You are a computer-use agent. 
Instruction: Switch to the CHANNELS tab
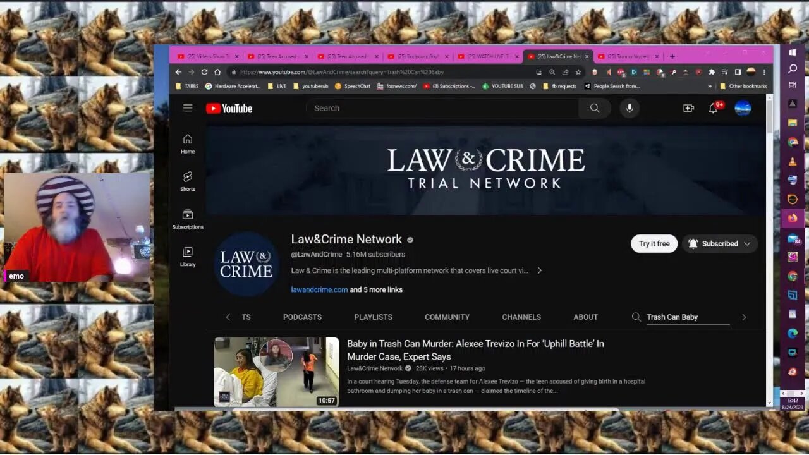(x=521, y=317)
